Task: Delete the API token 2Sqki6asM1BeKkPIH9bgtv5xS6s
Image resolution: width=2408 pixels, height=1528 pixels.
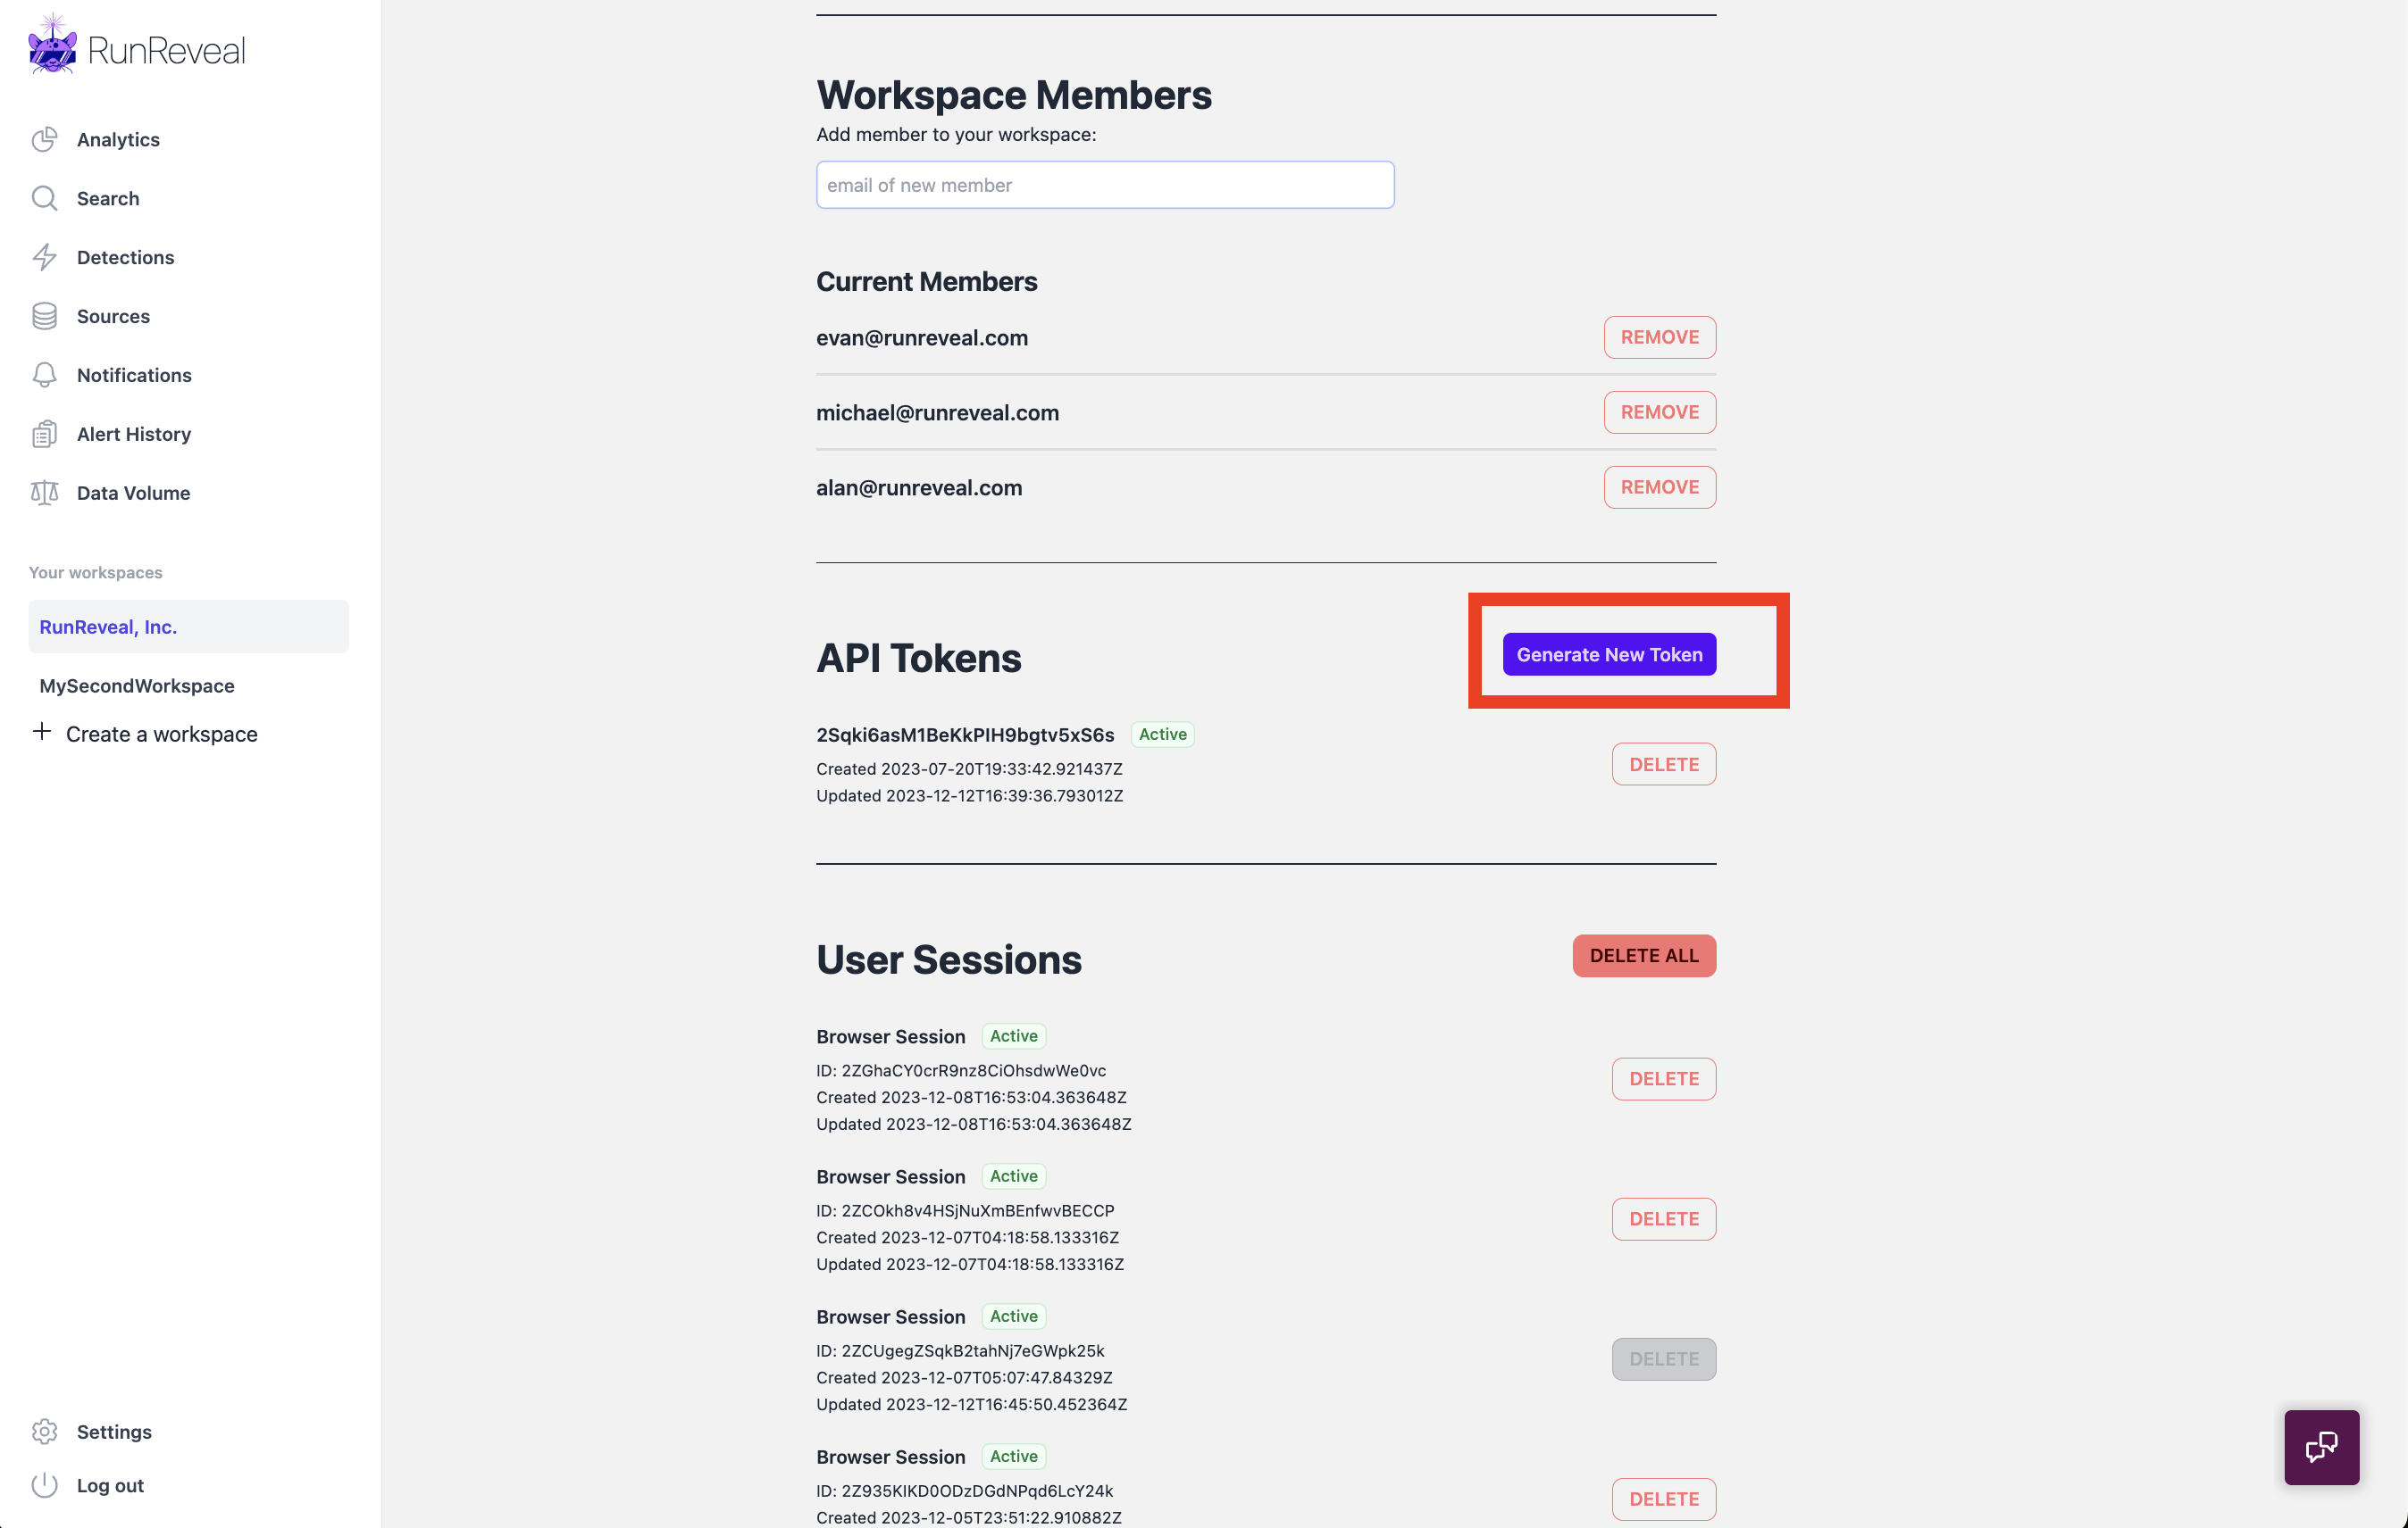Action: [x=1663, y=765]
